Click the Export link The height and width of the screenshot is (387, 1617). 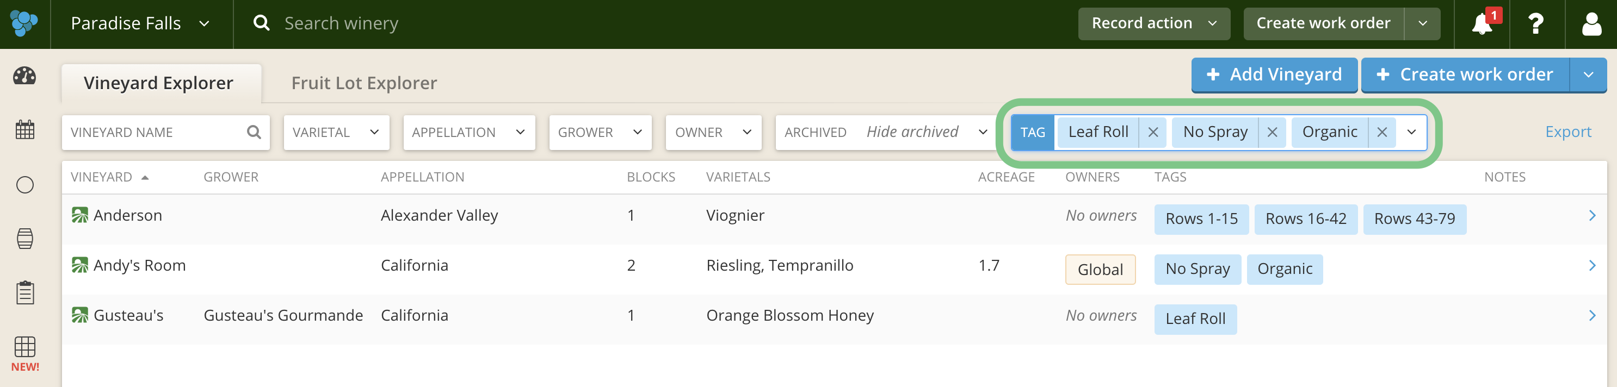click(1567, 132)
